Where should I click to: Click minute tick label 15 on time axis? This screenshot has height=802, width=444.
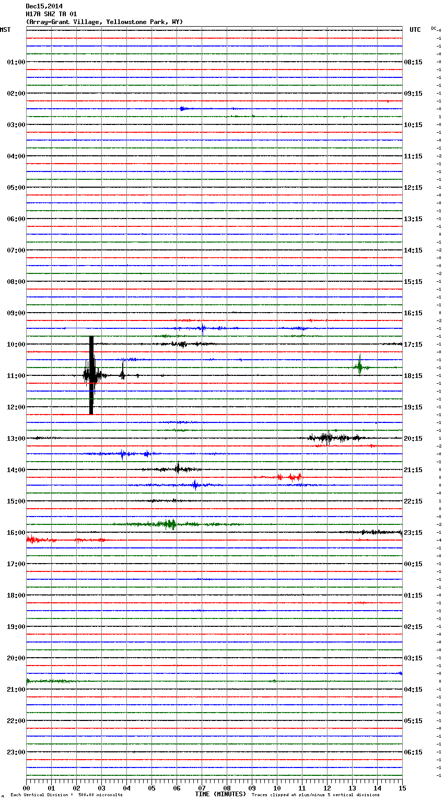coord(402,788)
